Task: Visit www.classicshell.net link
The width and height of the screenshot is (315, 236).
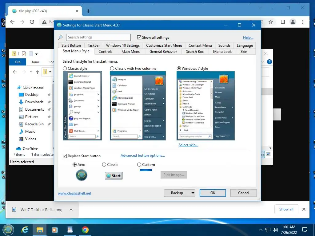Action: click(x=74, y=193)
